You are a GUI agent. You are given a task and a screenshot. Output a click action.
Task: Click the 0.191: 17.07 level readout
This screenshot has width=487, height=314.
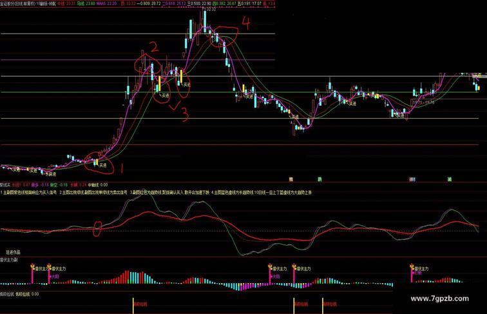coord(249,3)
